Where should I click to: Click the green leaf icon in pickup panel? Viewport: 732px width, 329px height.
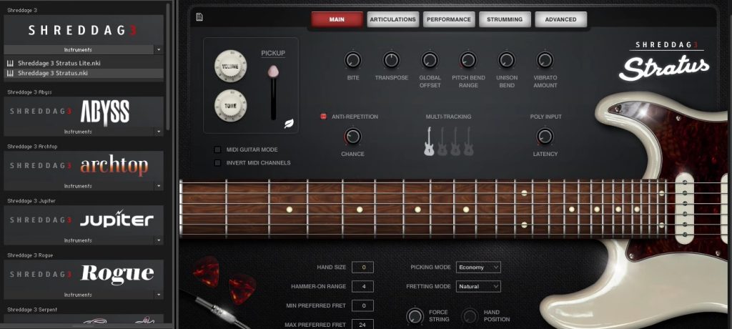tap(289, 124)
